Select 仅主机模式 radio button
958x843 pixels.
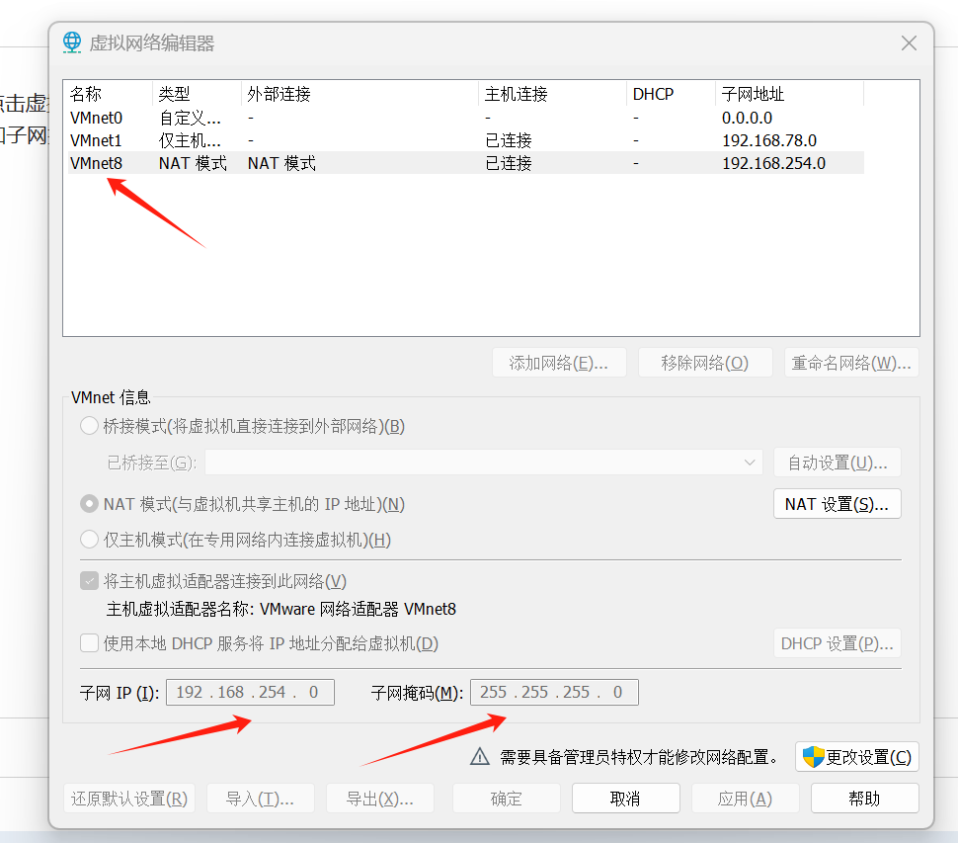(89, 540)
